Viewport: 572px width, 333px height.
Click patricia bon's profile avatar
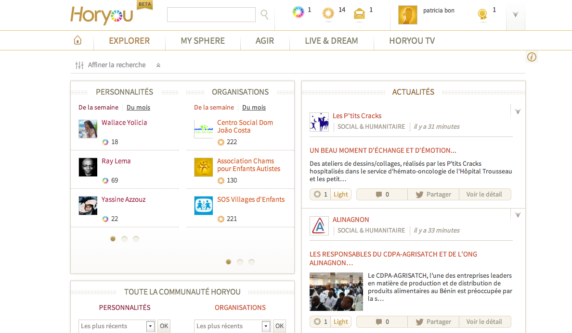pos(407,15)
